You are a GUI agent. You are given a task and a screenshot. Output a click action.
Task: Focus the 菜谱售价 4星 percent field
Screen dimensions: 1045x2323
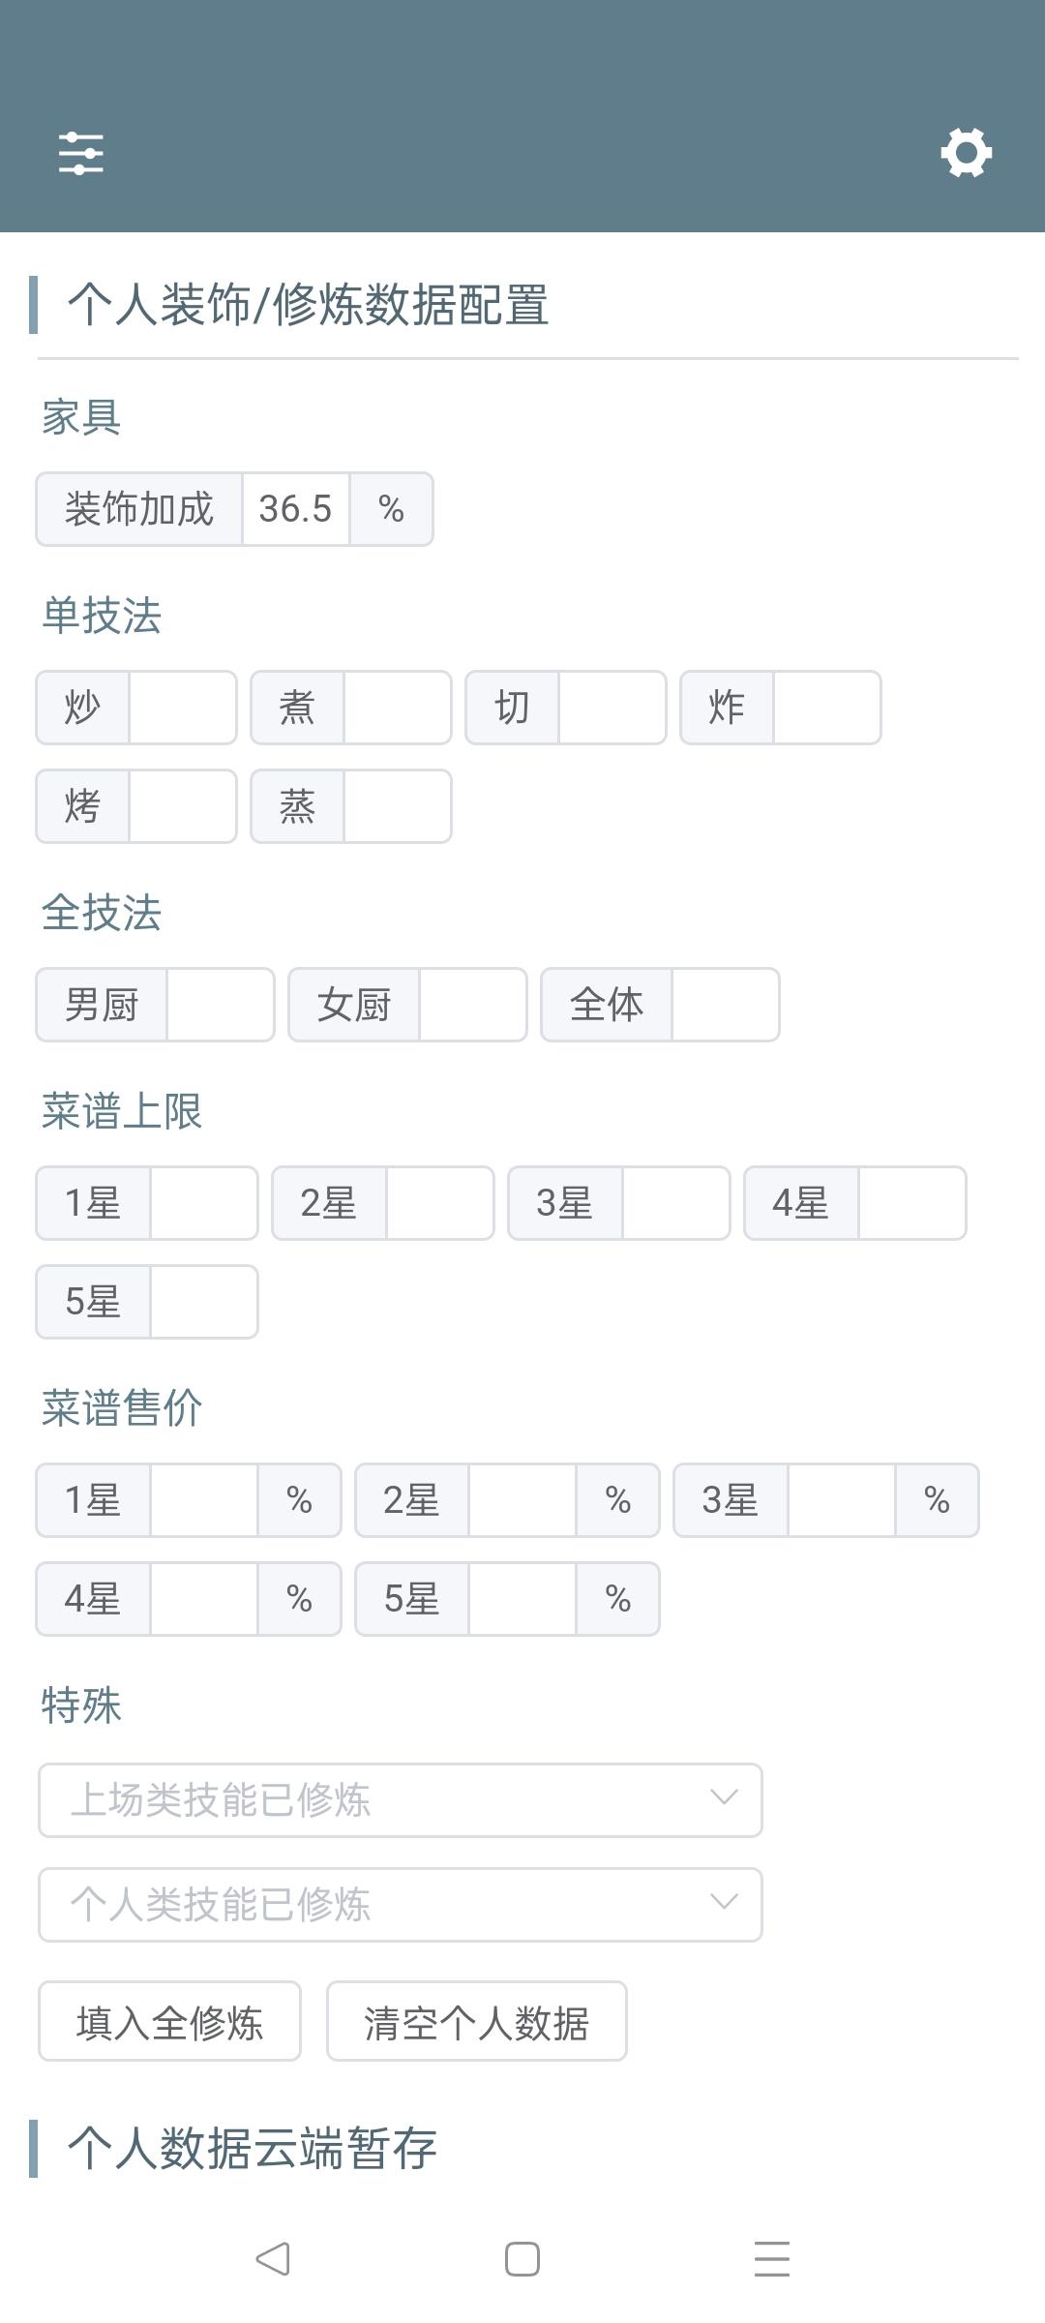(x=203, y=1599)
